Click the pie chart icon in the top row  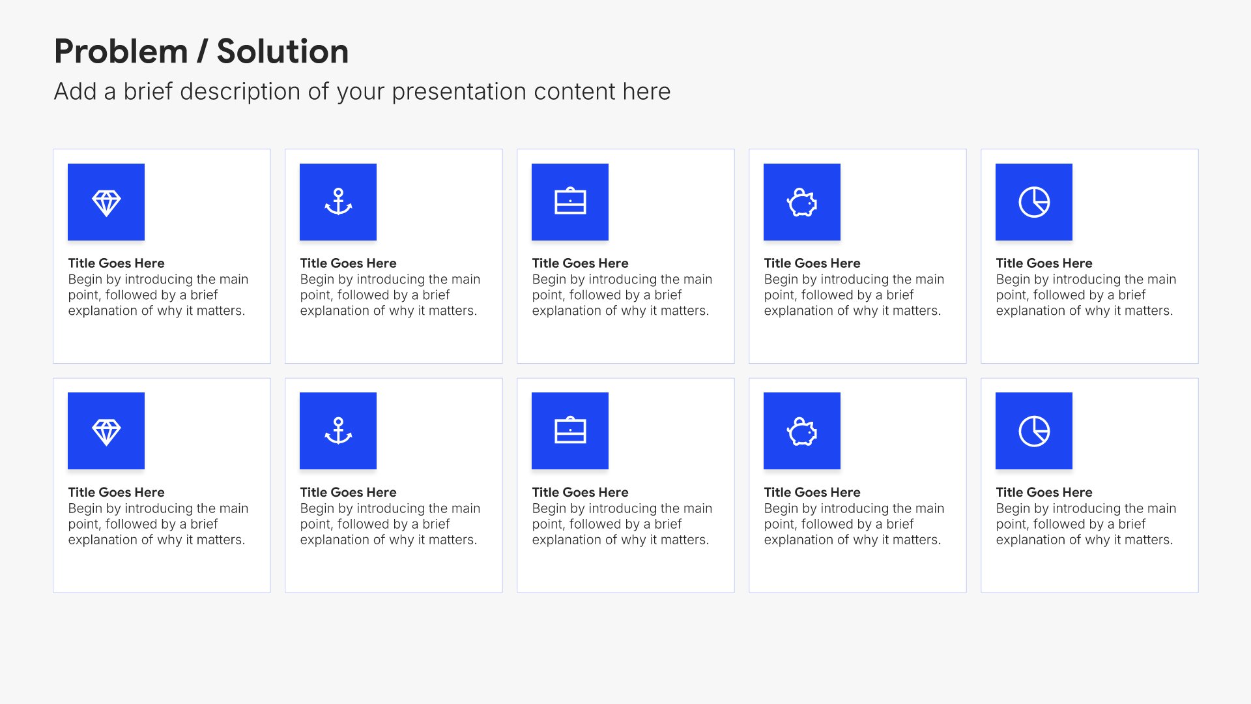click(1034, 202)
